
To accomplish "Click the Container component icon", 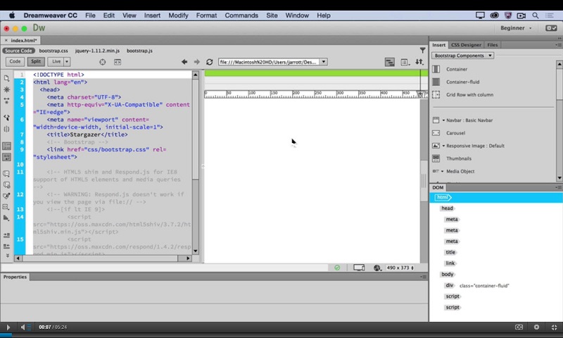I will 436,69.
